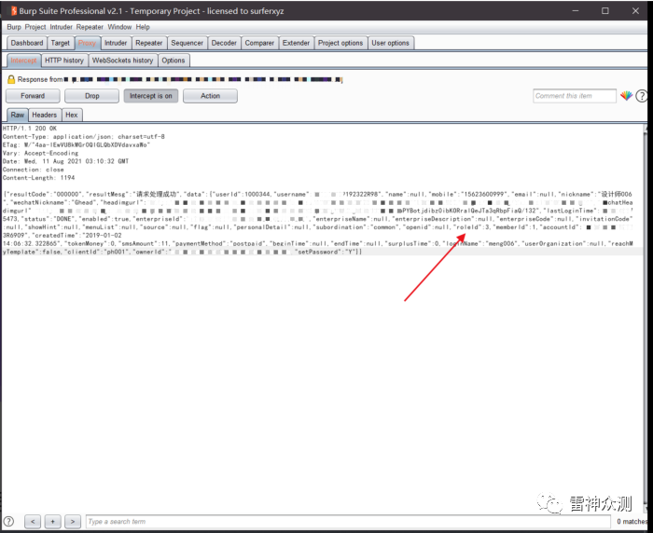This screenshot has width=653, height=533.
Task: Select the Proxy tab
Action: [87, 43]
